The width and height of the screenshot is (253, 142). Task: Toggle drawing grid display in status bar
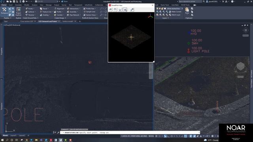[157, 136]
